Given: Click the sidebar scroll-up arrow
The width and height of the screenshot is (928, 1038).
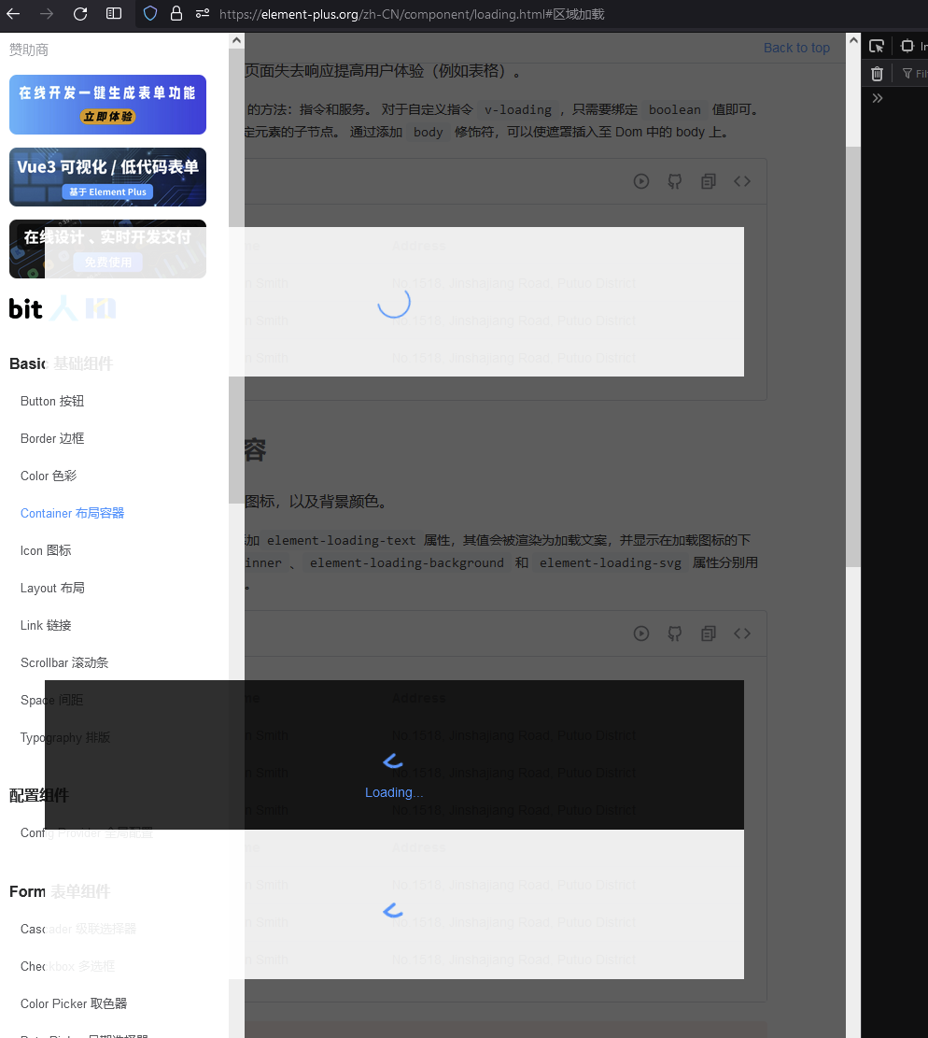Looking at the screenshot, I should click(236, 38).
